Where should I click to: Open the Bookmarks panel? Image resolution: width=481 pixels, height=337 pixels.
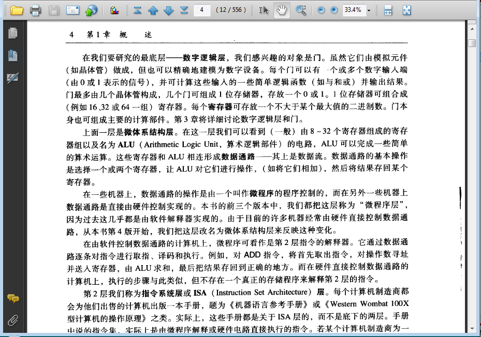tap(13, 55)
